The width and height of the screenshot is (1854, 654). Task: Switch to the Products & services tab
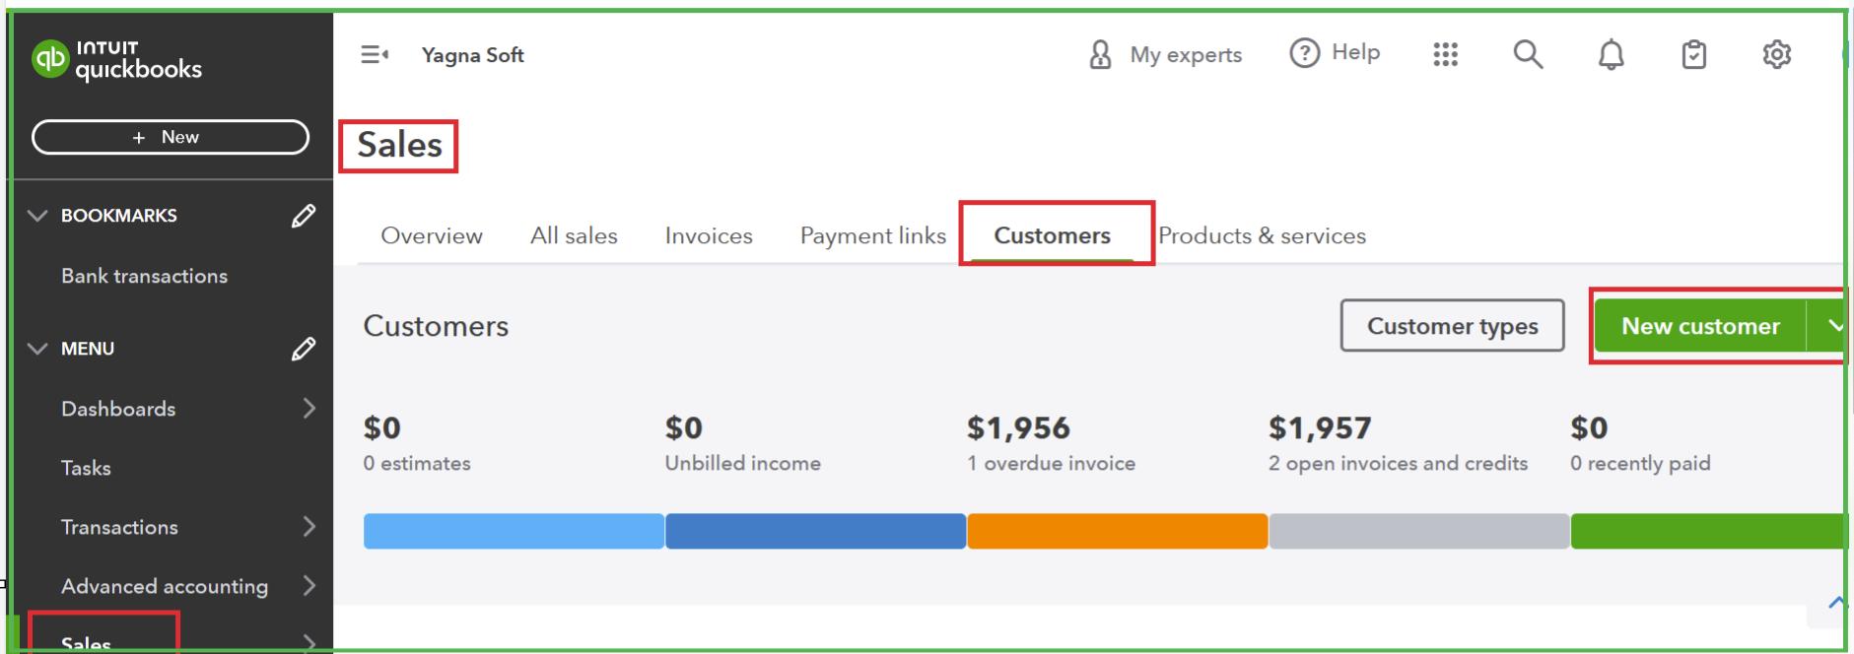coord(1263,236)
